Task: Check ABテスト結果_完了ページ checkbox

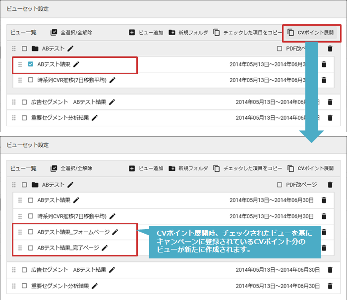Action: pos(31,248)
